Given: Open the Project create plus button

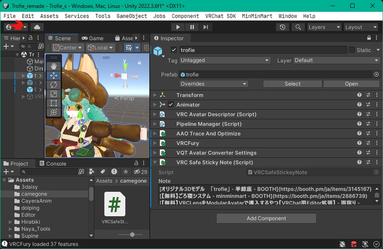Looking at the screenshot, I should point(8,172).
